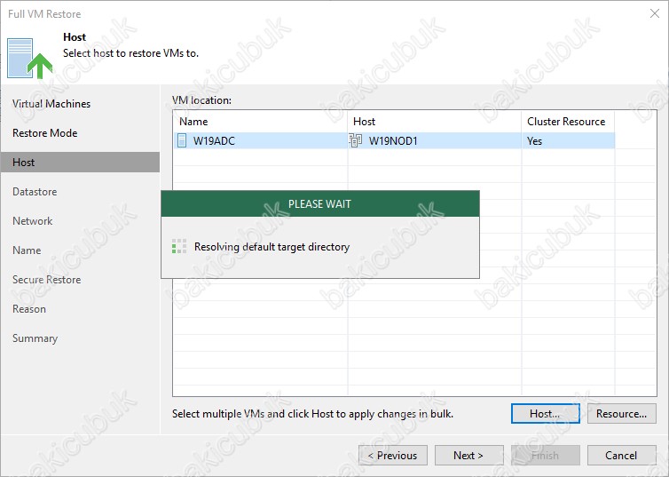Sort by the Host column header
669x477 pixels.
click(x=435, y=122)
